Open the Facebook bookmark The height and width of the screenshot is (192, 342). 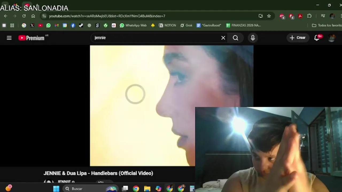coord(73,25)
